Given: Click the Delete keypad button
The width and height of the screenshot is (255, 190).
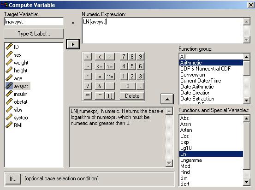Looking at the screenshot, I should click(x=132, y=95).
